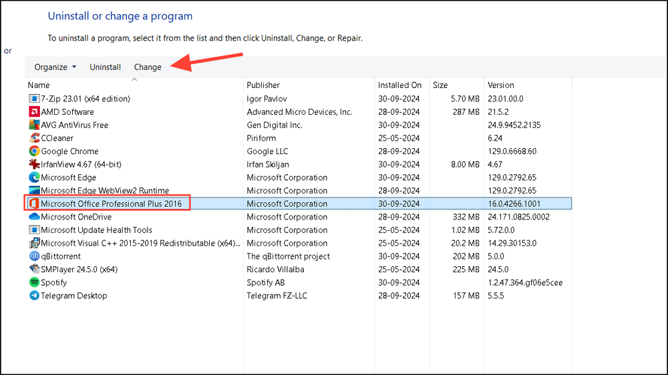Click publisher Igor Pavlov
Screen dimensions: 668x375
[267, 99]
